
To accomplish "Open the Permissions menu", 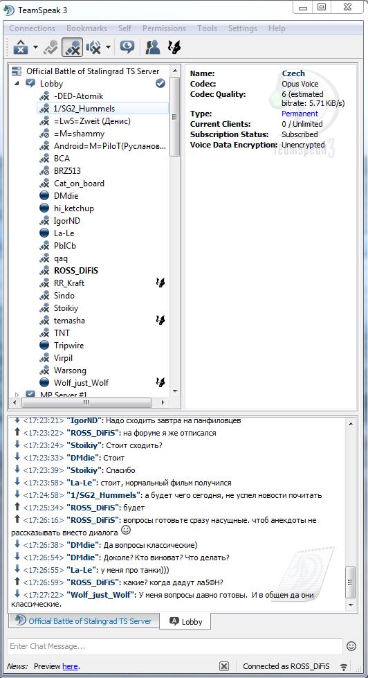I will click(164, 28).
